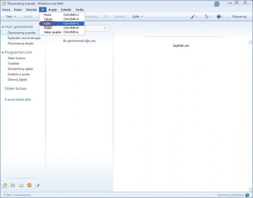Viewport: 253px width, 198px height.
Task: Click the Yanıtla toolbar button
Action: pos(28,16)
